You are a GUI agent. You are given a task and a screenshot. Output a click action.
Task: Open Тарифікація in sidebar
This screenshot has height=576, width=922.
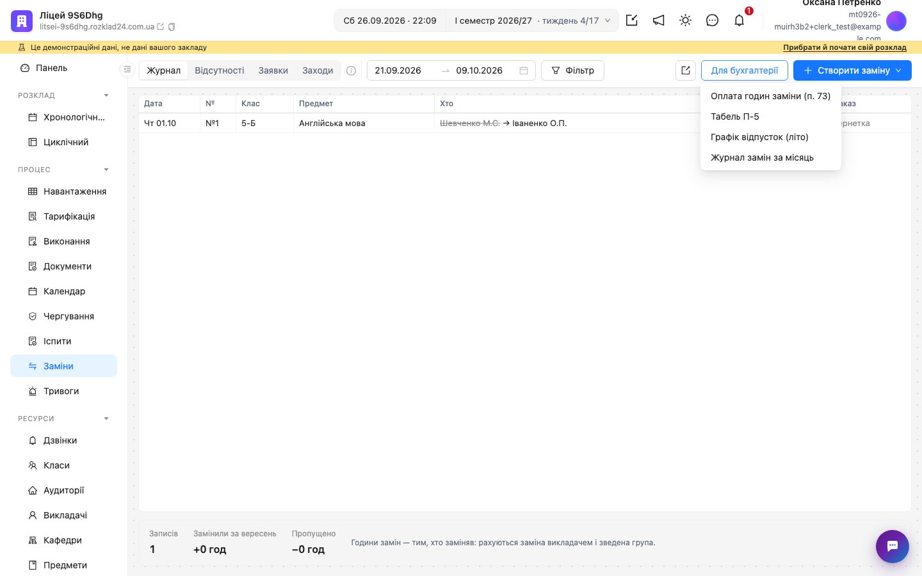click(63, 216)
